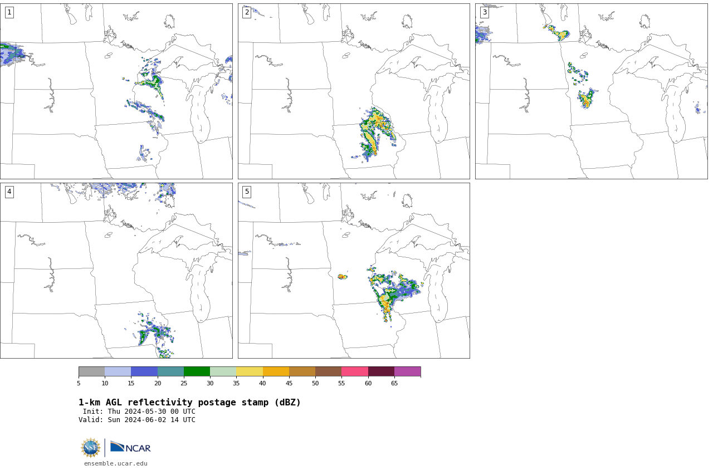Image resolution: width=713 pixels, height=470 pixels.
Task: Click the NCAR logo
Action: pyautogui.click(x=130, y=447)
